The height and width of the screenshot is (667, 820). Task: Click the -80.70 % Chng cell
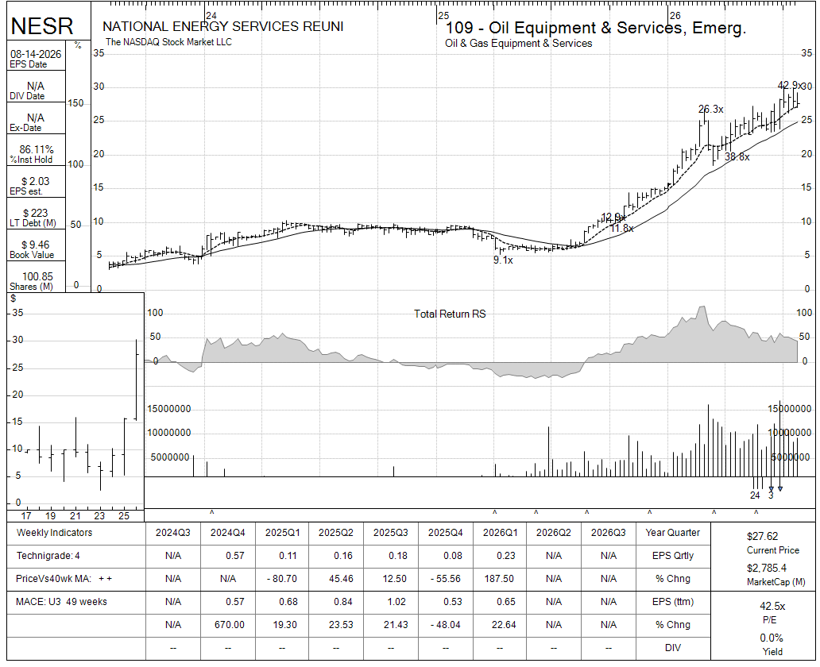(x=282, y=579)
